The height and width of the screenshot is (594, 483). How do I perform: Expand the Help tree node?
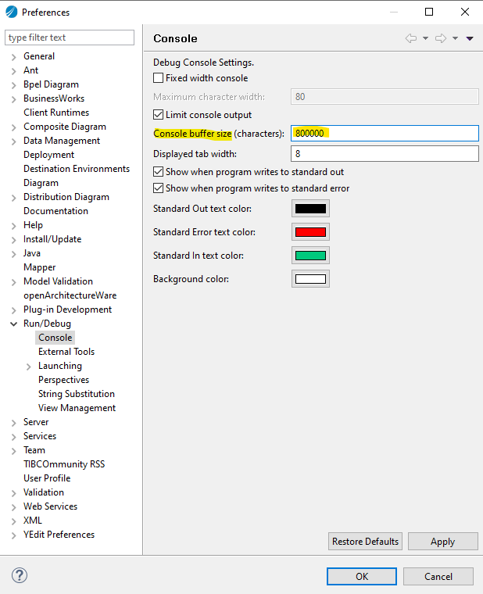pyautogui.click(x=13, y=226)
